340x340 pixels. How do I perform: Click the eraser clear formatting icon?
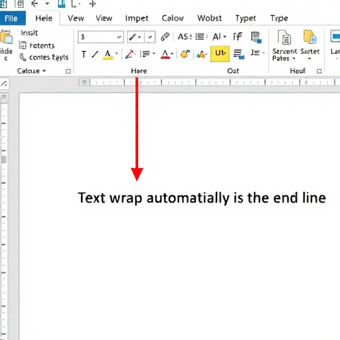tap(165, 37)
